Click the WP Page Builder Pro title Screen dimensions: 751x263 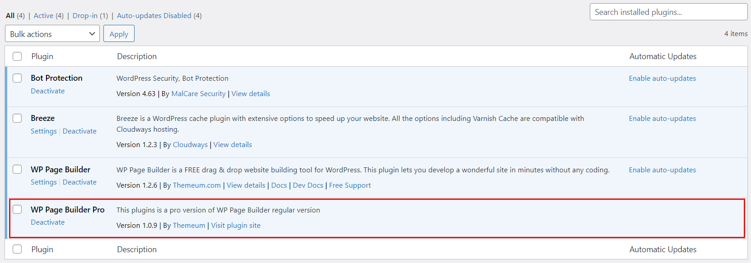point(68,210)
